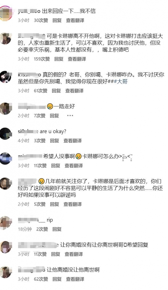Reply to the 出来回应一下 comment
168x290 pixels.
click(x=57, y=20)
